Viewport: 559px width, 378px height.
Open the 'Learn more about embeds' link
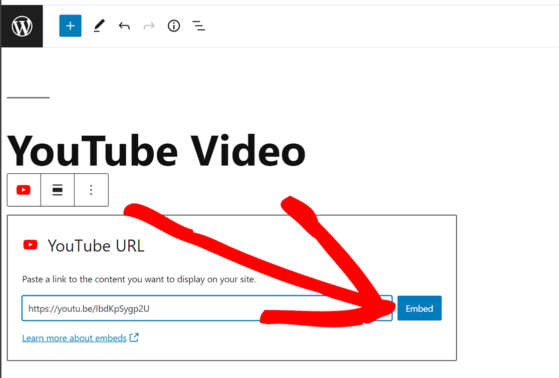73,337
